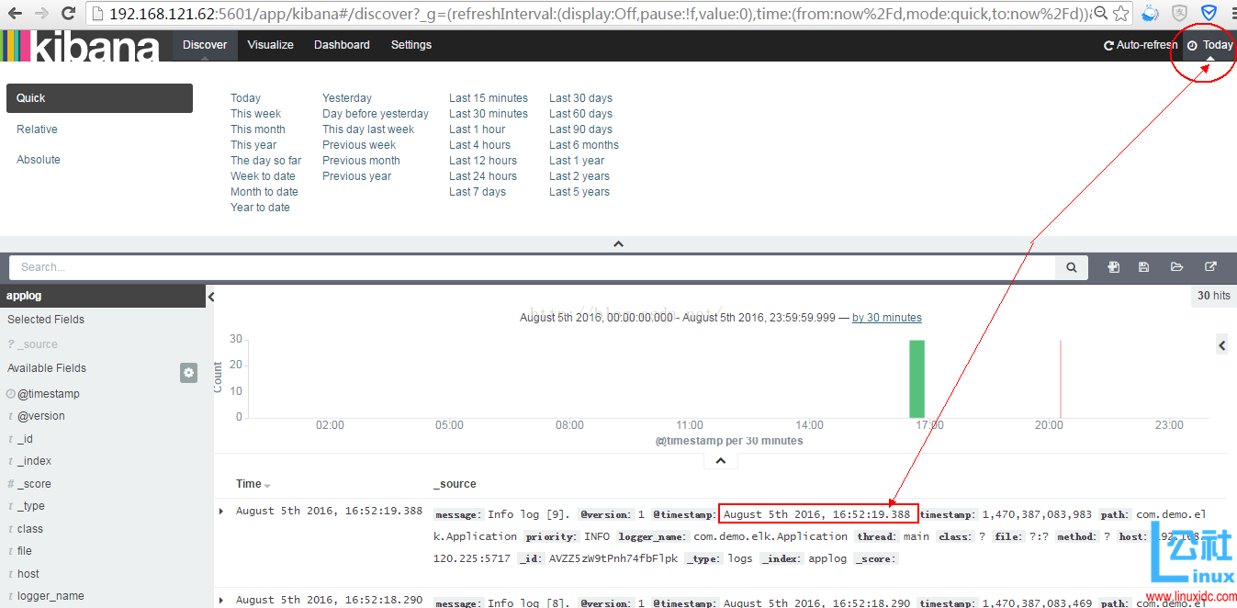Screen dimensions: 1237x608
Task: Click the Share Search icon
Action: tap(1210, 267)
